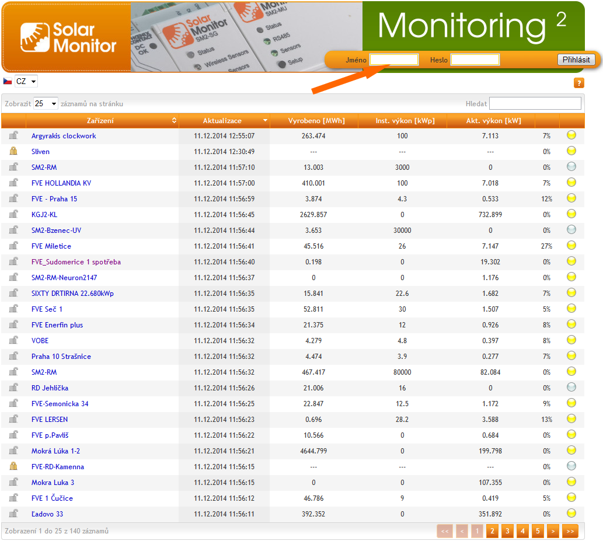Open the records-per-page dropdown showing 25
The height and width of the screenshot is (541, 603).
46,103
